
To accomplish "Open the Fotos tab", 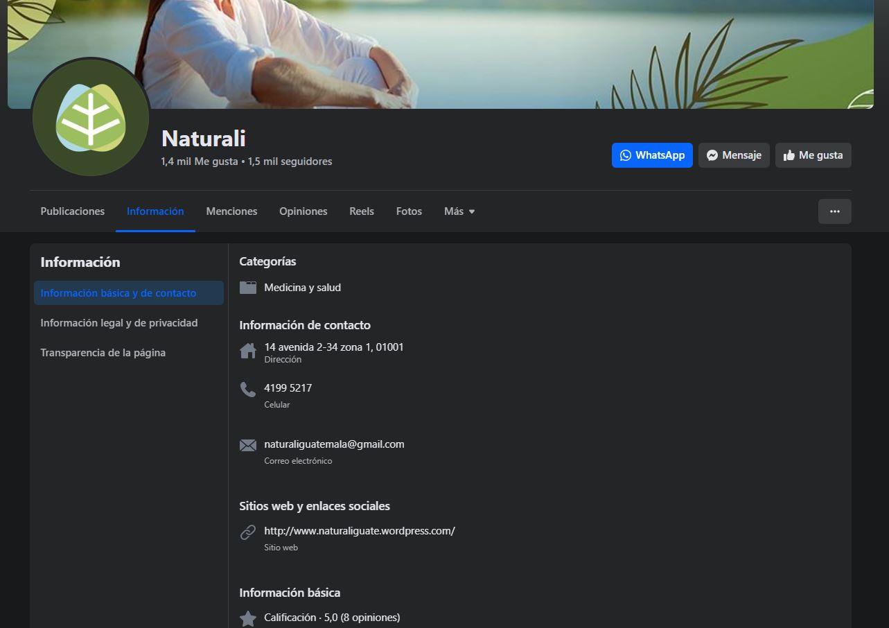I will [x=409, y=211].
